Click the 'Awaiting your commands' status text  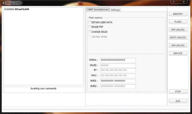[x=44, y=88]
